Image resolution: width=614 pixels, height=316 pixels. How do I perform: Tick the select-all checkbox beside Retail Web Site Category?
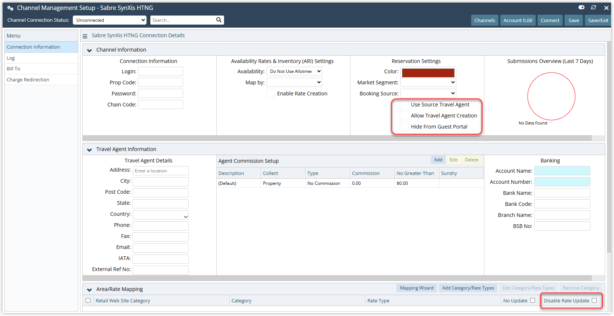pyautogui.click(x=88, y=301)
